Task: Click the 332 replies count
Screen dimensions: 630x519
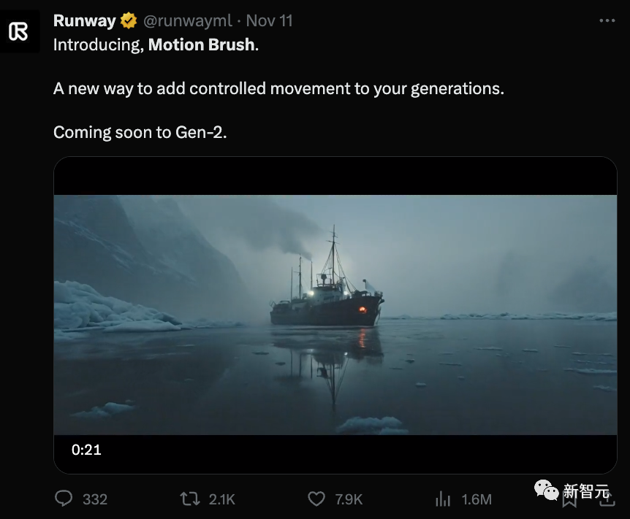Action: 95,499
